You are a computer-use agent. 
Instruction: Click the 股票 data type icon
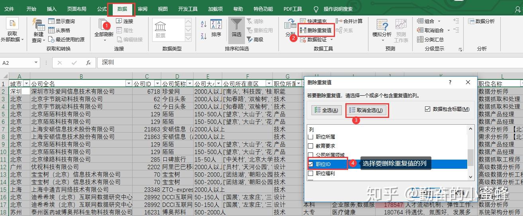[x=161, y=27]
